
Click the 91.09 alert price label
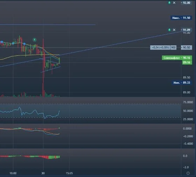point(187,30)
